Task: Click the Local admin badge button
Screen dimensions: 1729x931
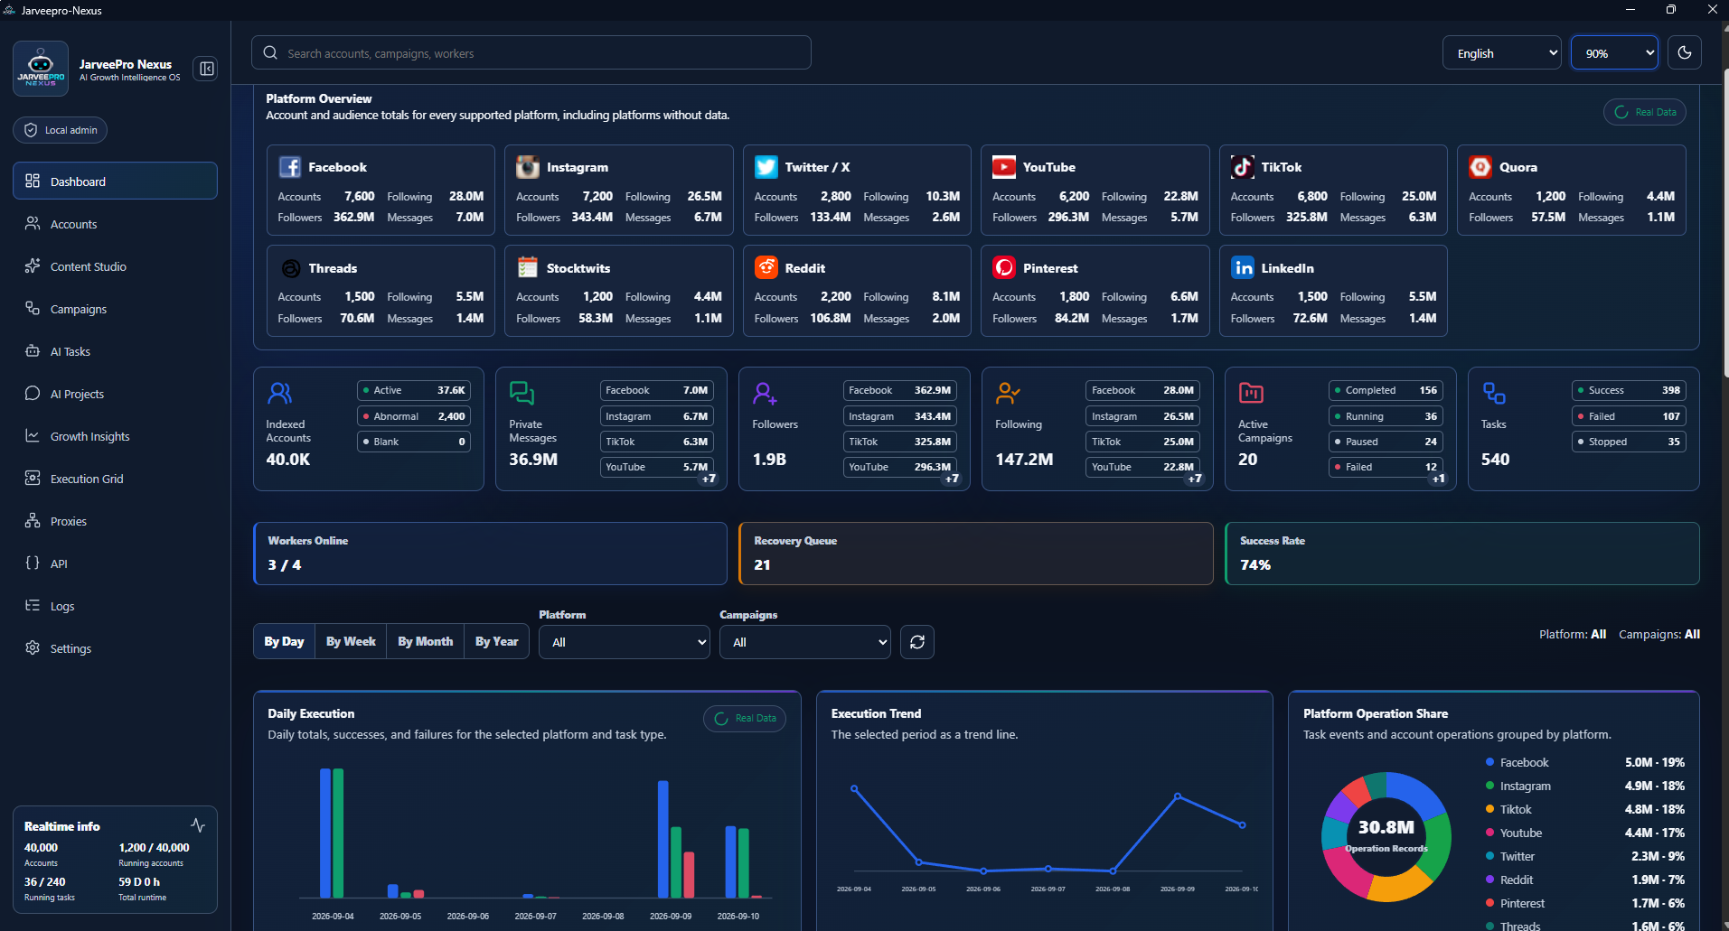Action: [x=61, y=130]
